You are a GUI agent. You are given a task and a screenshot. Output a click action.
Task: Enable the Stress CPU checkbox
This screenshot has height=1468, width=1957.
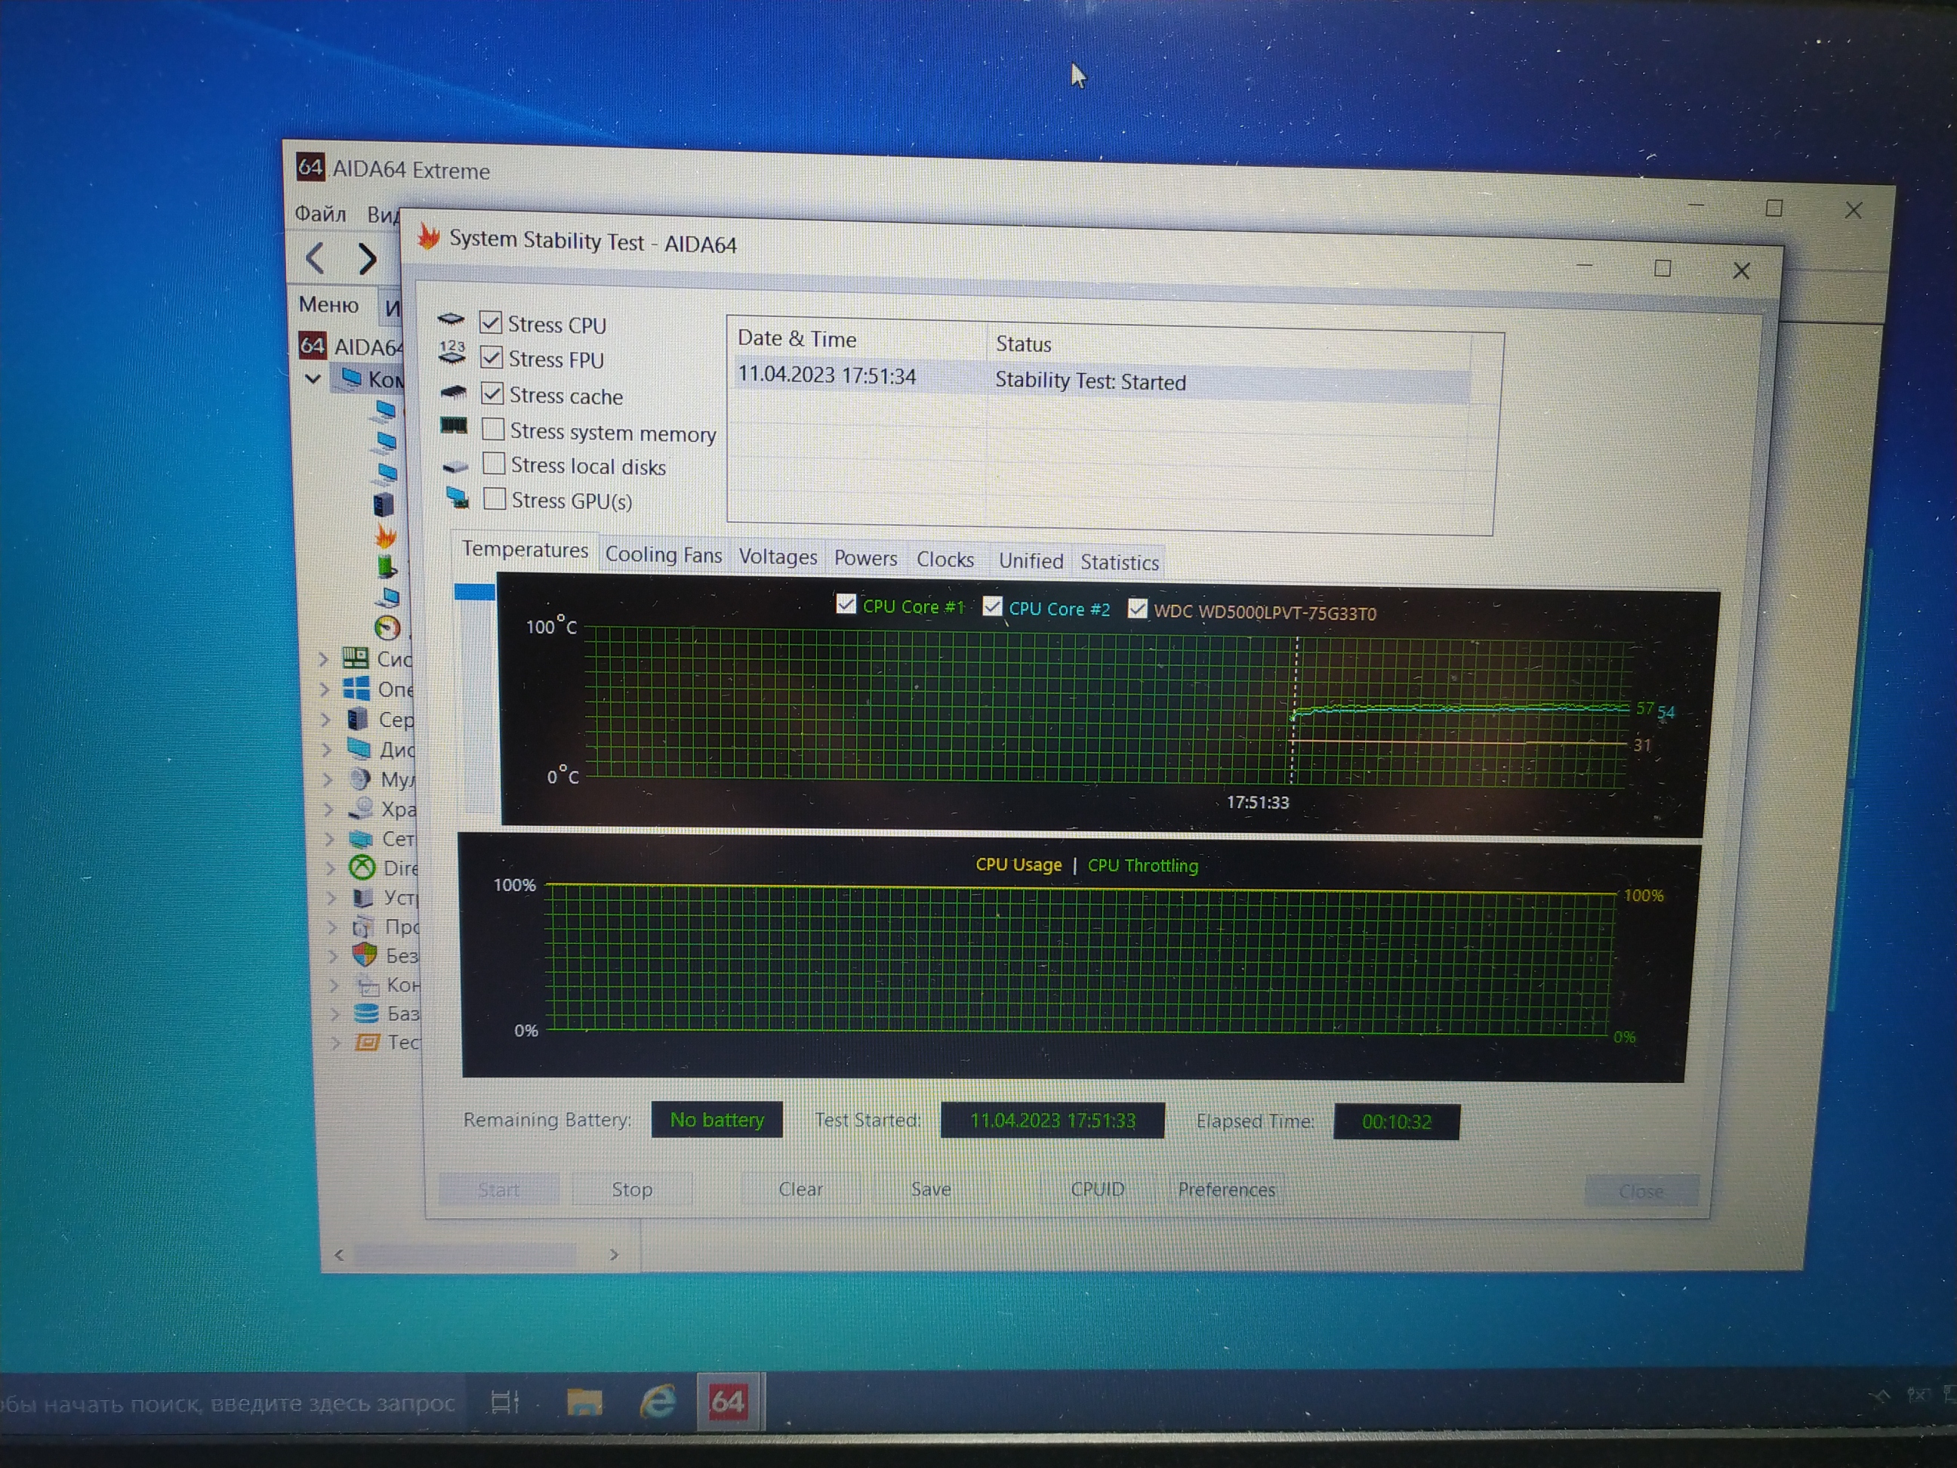tap(490, 322)
